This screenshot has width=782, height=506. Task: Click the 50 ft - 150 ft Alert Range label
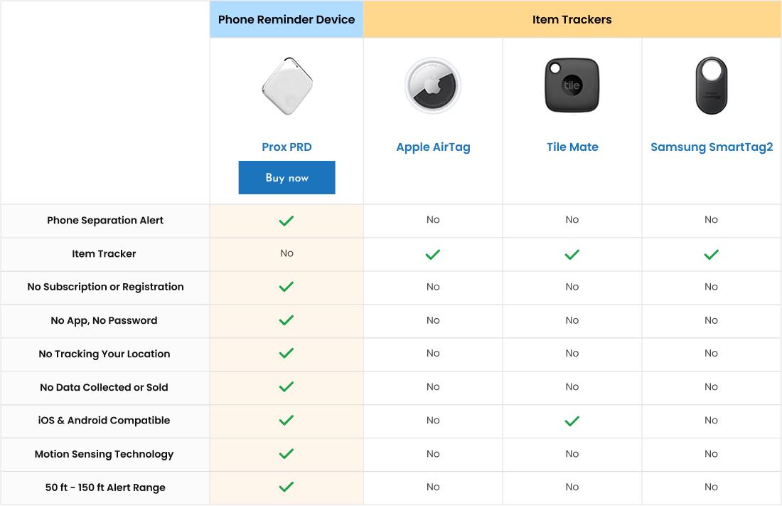click(x=105, y=487)
